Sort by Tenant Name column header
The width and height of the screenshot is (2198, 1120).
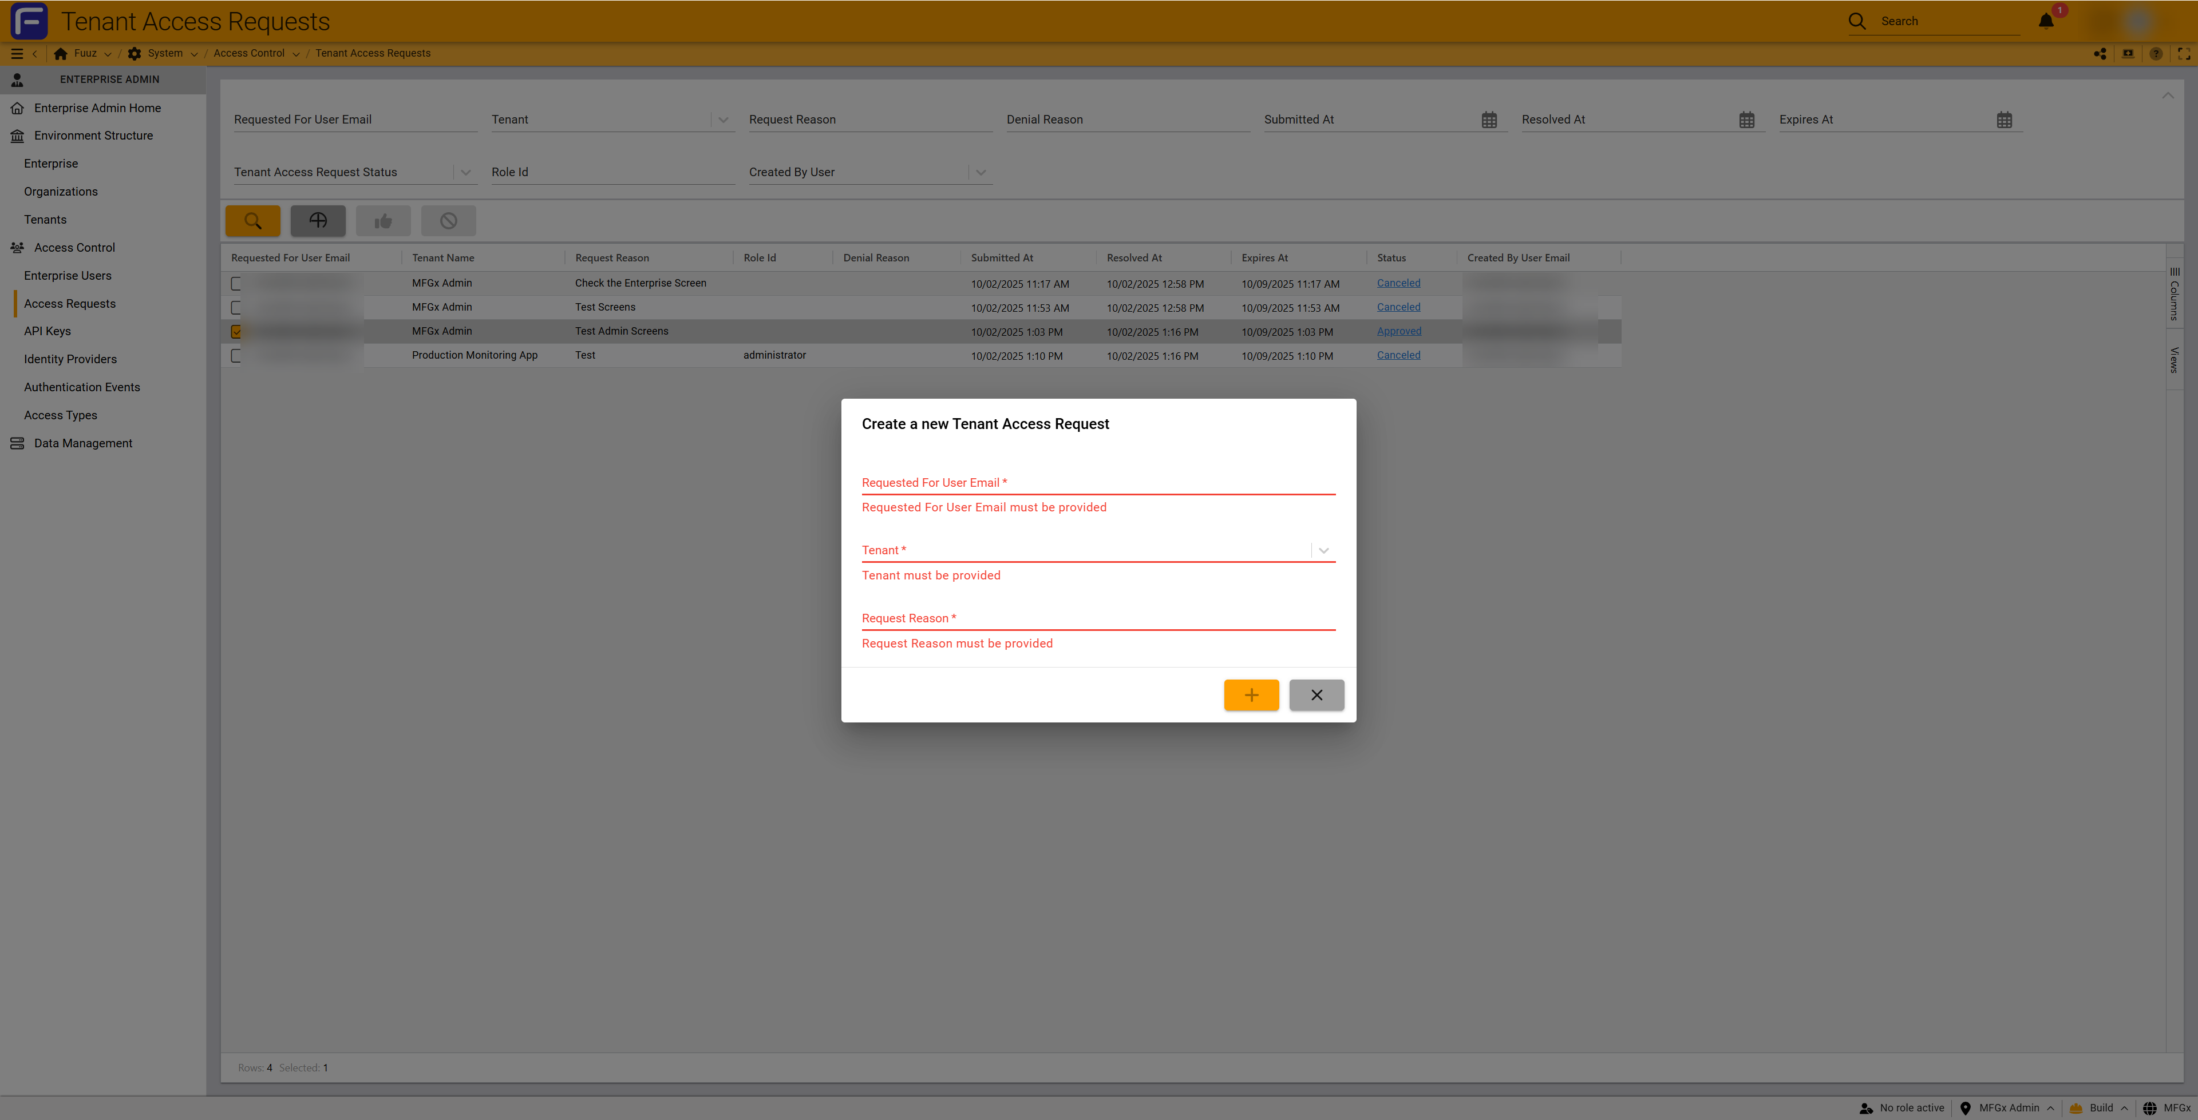point(443,257)
